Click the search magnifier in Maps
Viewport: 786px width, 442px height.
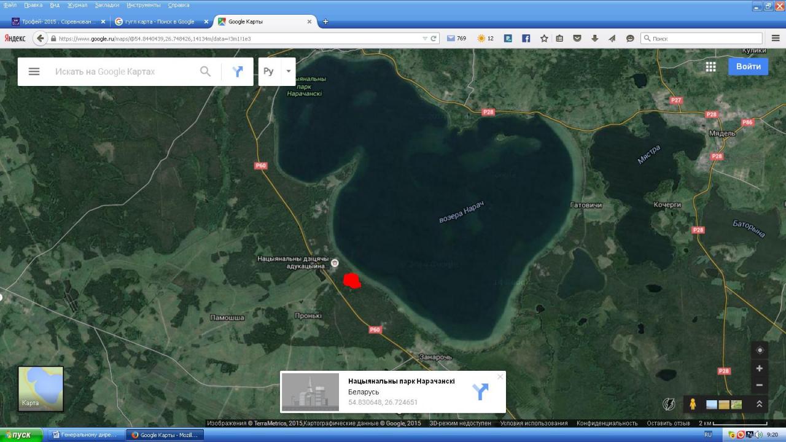[205, 71]
